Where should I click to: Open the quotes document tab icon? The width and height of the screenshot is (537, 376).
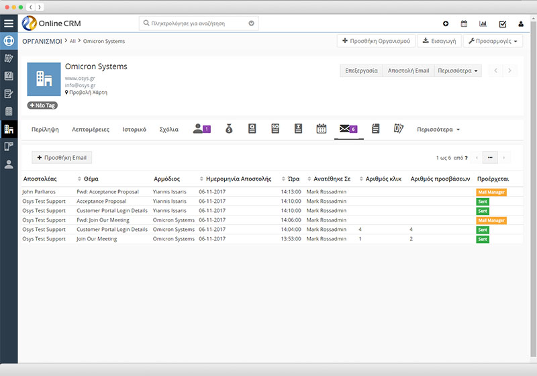[x=252, y=129]
